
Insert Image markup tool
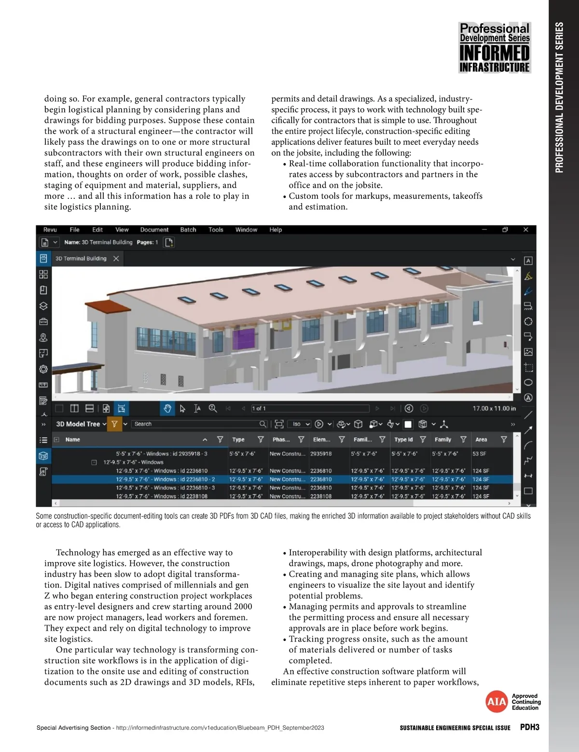tap(528, 352)
